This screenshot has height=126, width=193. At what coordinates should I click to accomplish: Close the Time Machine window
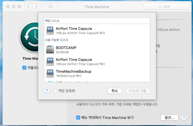(8, 6)
